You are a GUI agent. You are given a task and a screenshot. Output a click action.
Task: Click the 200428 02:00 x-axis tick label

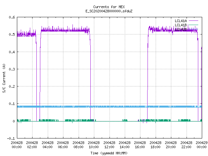coord(32,145)
